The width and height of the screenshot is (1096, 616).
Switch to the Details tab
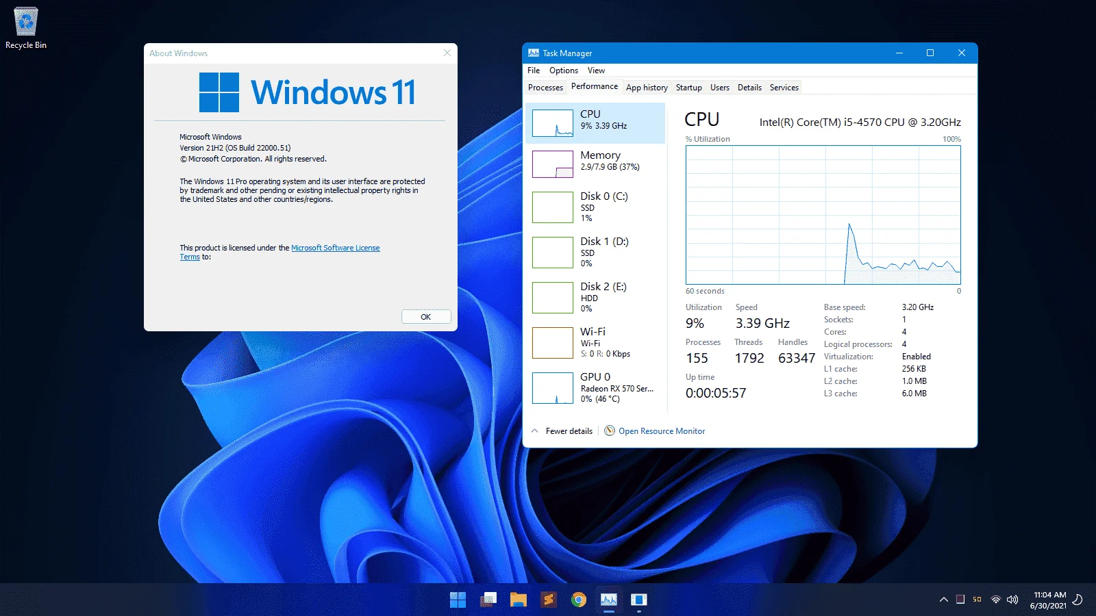pyautogui.click(x=749, y=88)
